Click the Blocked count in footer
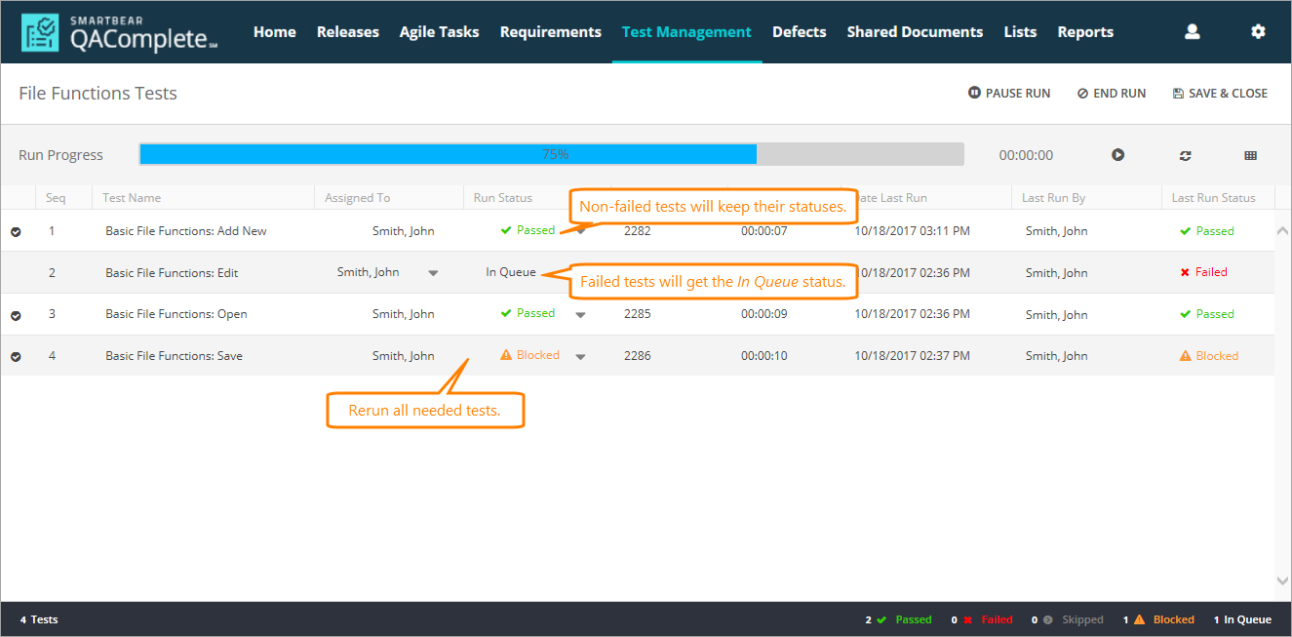 coord(1158,619)
